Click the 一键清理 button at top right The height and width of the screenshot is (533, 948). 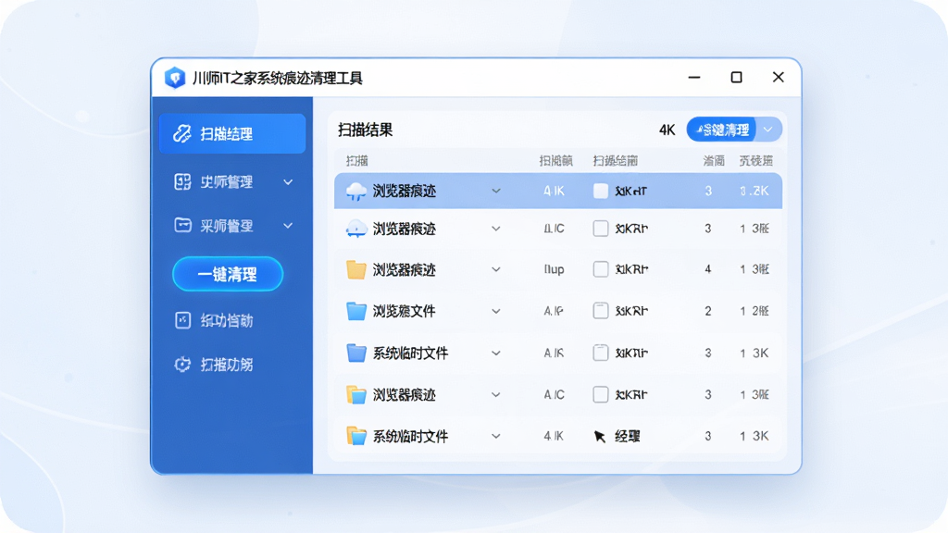point(722,130)
